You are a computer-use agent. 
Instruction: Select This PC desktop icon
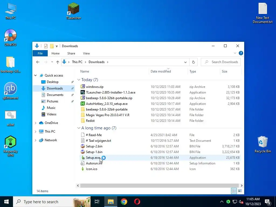[x=11, y=11]
